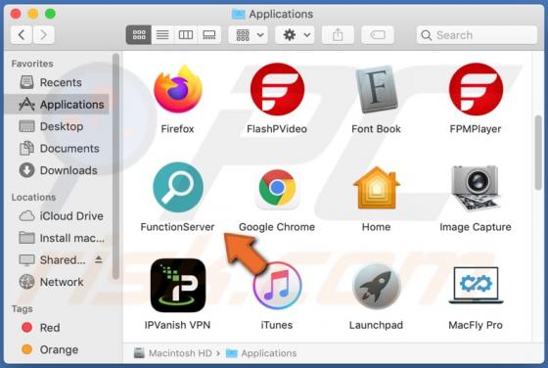
Task: Click the FunctionServer name label
Action: point(177,227)
